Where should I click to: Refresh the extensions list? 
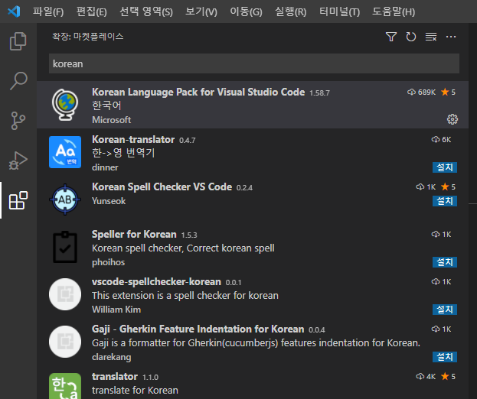click(410, 37)
